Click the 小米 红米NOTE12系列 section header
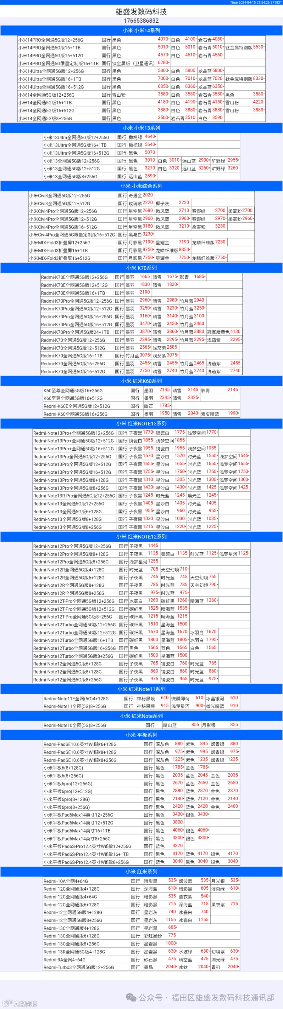Image resolution: width=283 pixels, height=1009 pixels. (x=141, y=537)
